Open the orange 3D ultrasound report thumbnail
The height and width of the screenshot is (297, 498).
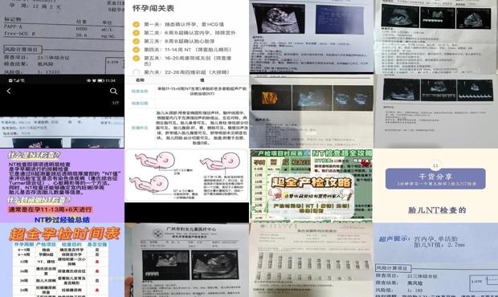[312, 112]
